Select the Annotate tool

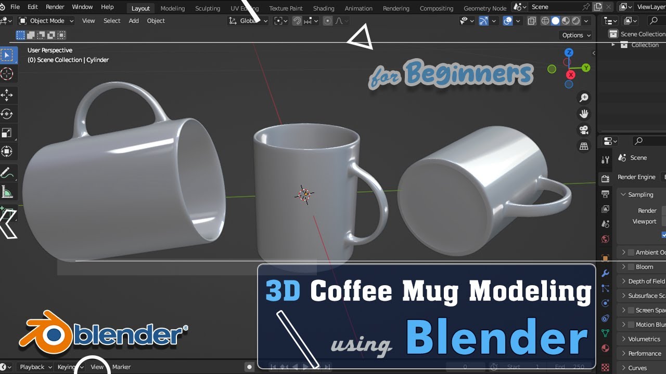pyautogui.click(x=7, y=172)
